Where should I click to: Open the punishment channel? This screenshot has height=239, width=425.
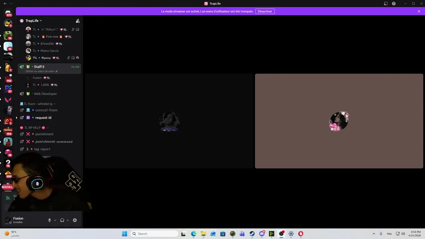49,134
